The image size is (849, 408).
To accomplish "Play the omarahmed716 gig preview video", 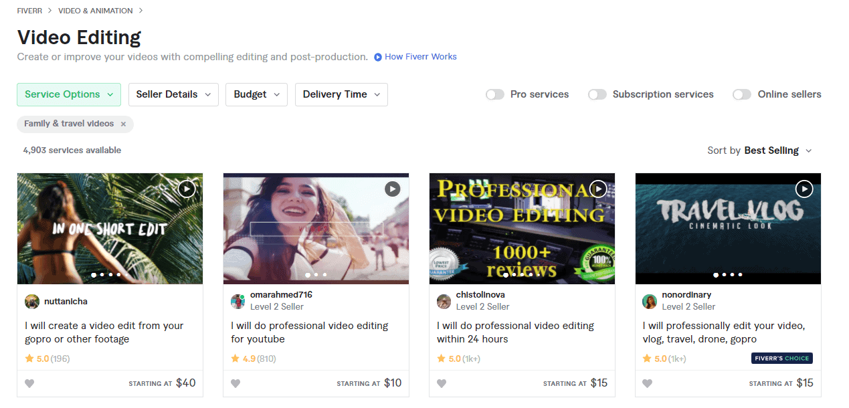I will [392, 189].
